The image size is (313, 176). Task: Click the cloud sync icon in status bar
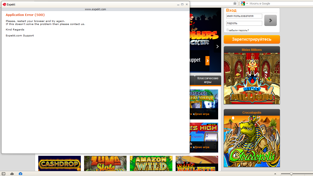point(12,174)
